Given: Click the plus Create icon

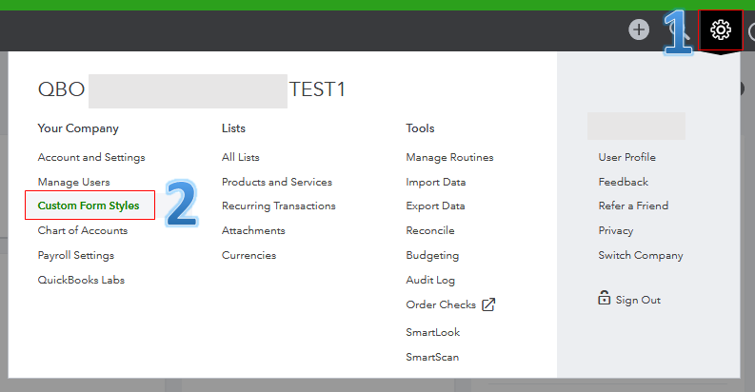Looking at the screenshot, I should (639, 29).
